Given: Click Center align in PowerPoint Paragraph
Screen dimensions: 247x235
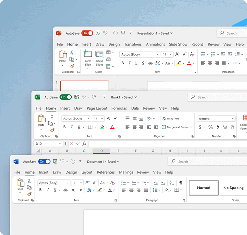Looking at the screenshot, I should click(x=210, y=63).
